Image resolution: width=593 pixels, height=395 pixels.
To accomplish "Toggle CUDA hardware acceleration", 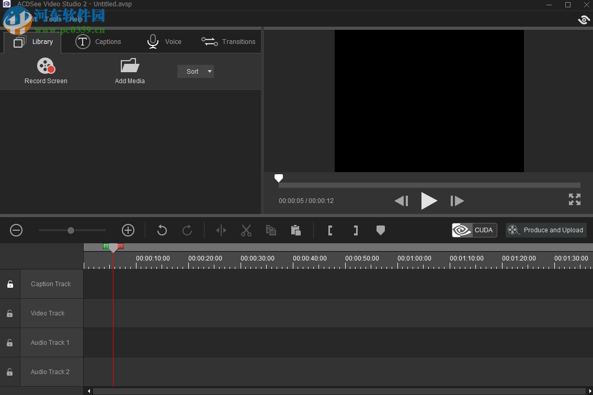I will pyautogui.click(x=474, y=230).
